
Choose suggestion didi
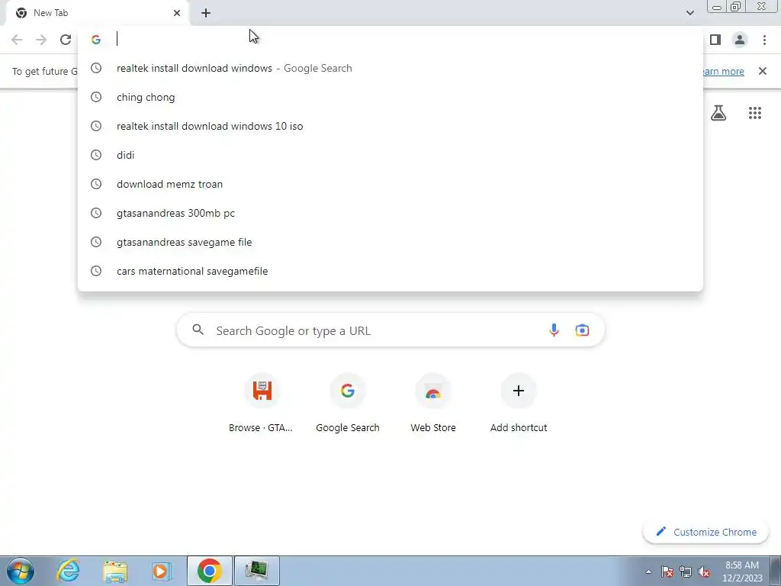point(390,155)
